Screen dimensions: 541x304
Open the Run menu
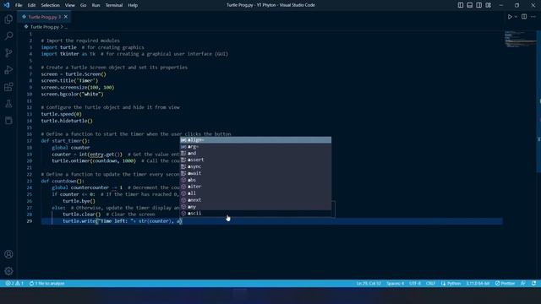tap(96, 5)
